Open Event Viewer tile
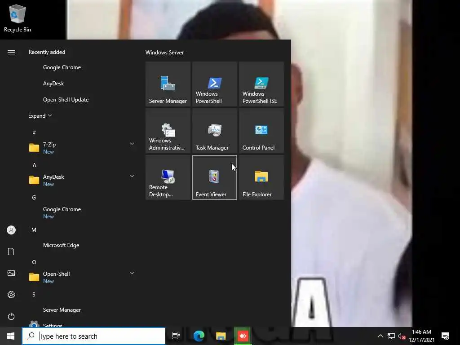Screen dimensions: 460x345 tap(214, 177)
